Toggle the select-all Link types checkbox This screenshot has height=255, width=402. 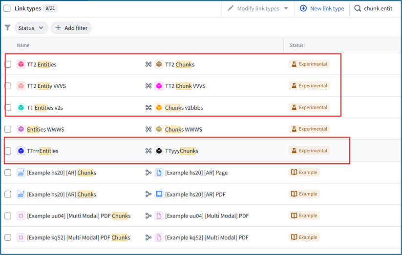click(7, 8)
